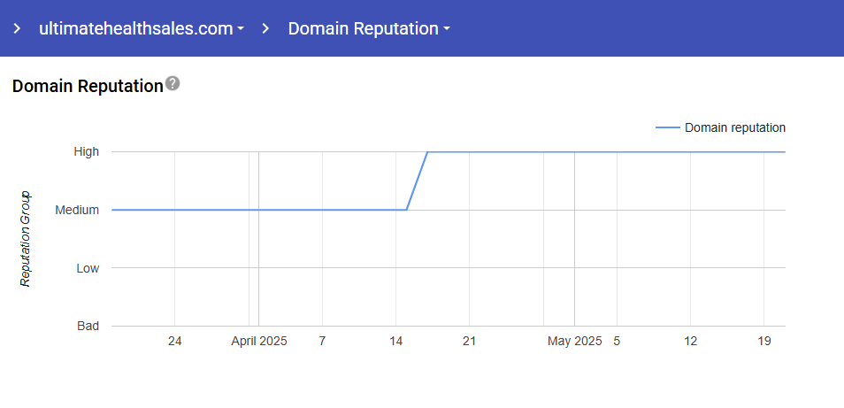The width and height of the screenshot is (844, 408).
Task: Select 'April 2025' on the date axis
Action: point(259,341)
